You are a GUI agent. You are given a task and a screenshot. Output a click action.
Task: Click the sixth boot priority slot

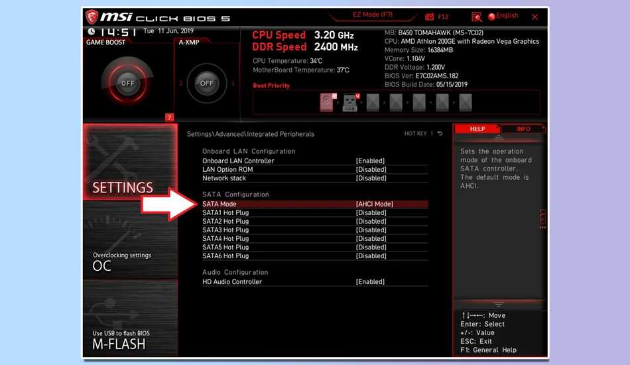click(442, 102)
